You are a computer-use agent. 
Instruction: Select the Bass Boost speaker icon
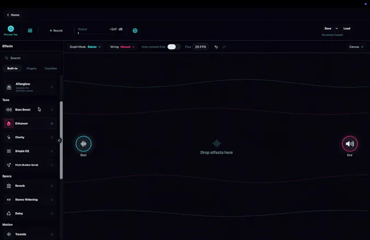[x=9, y=110]
